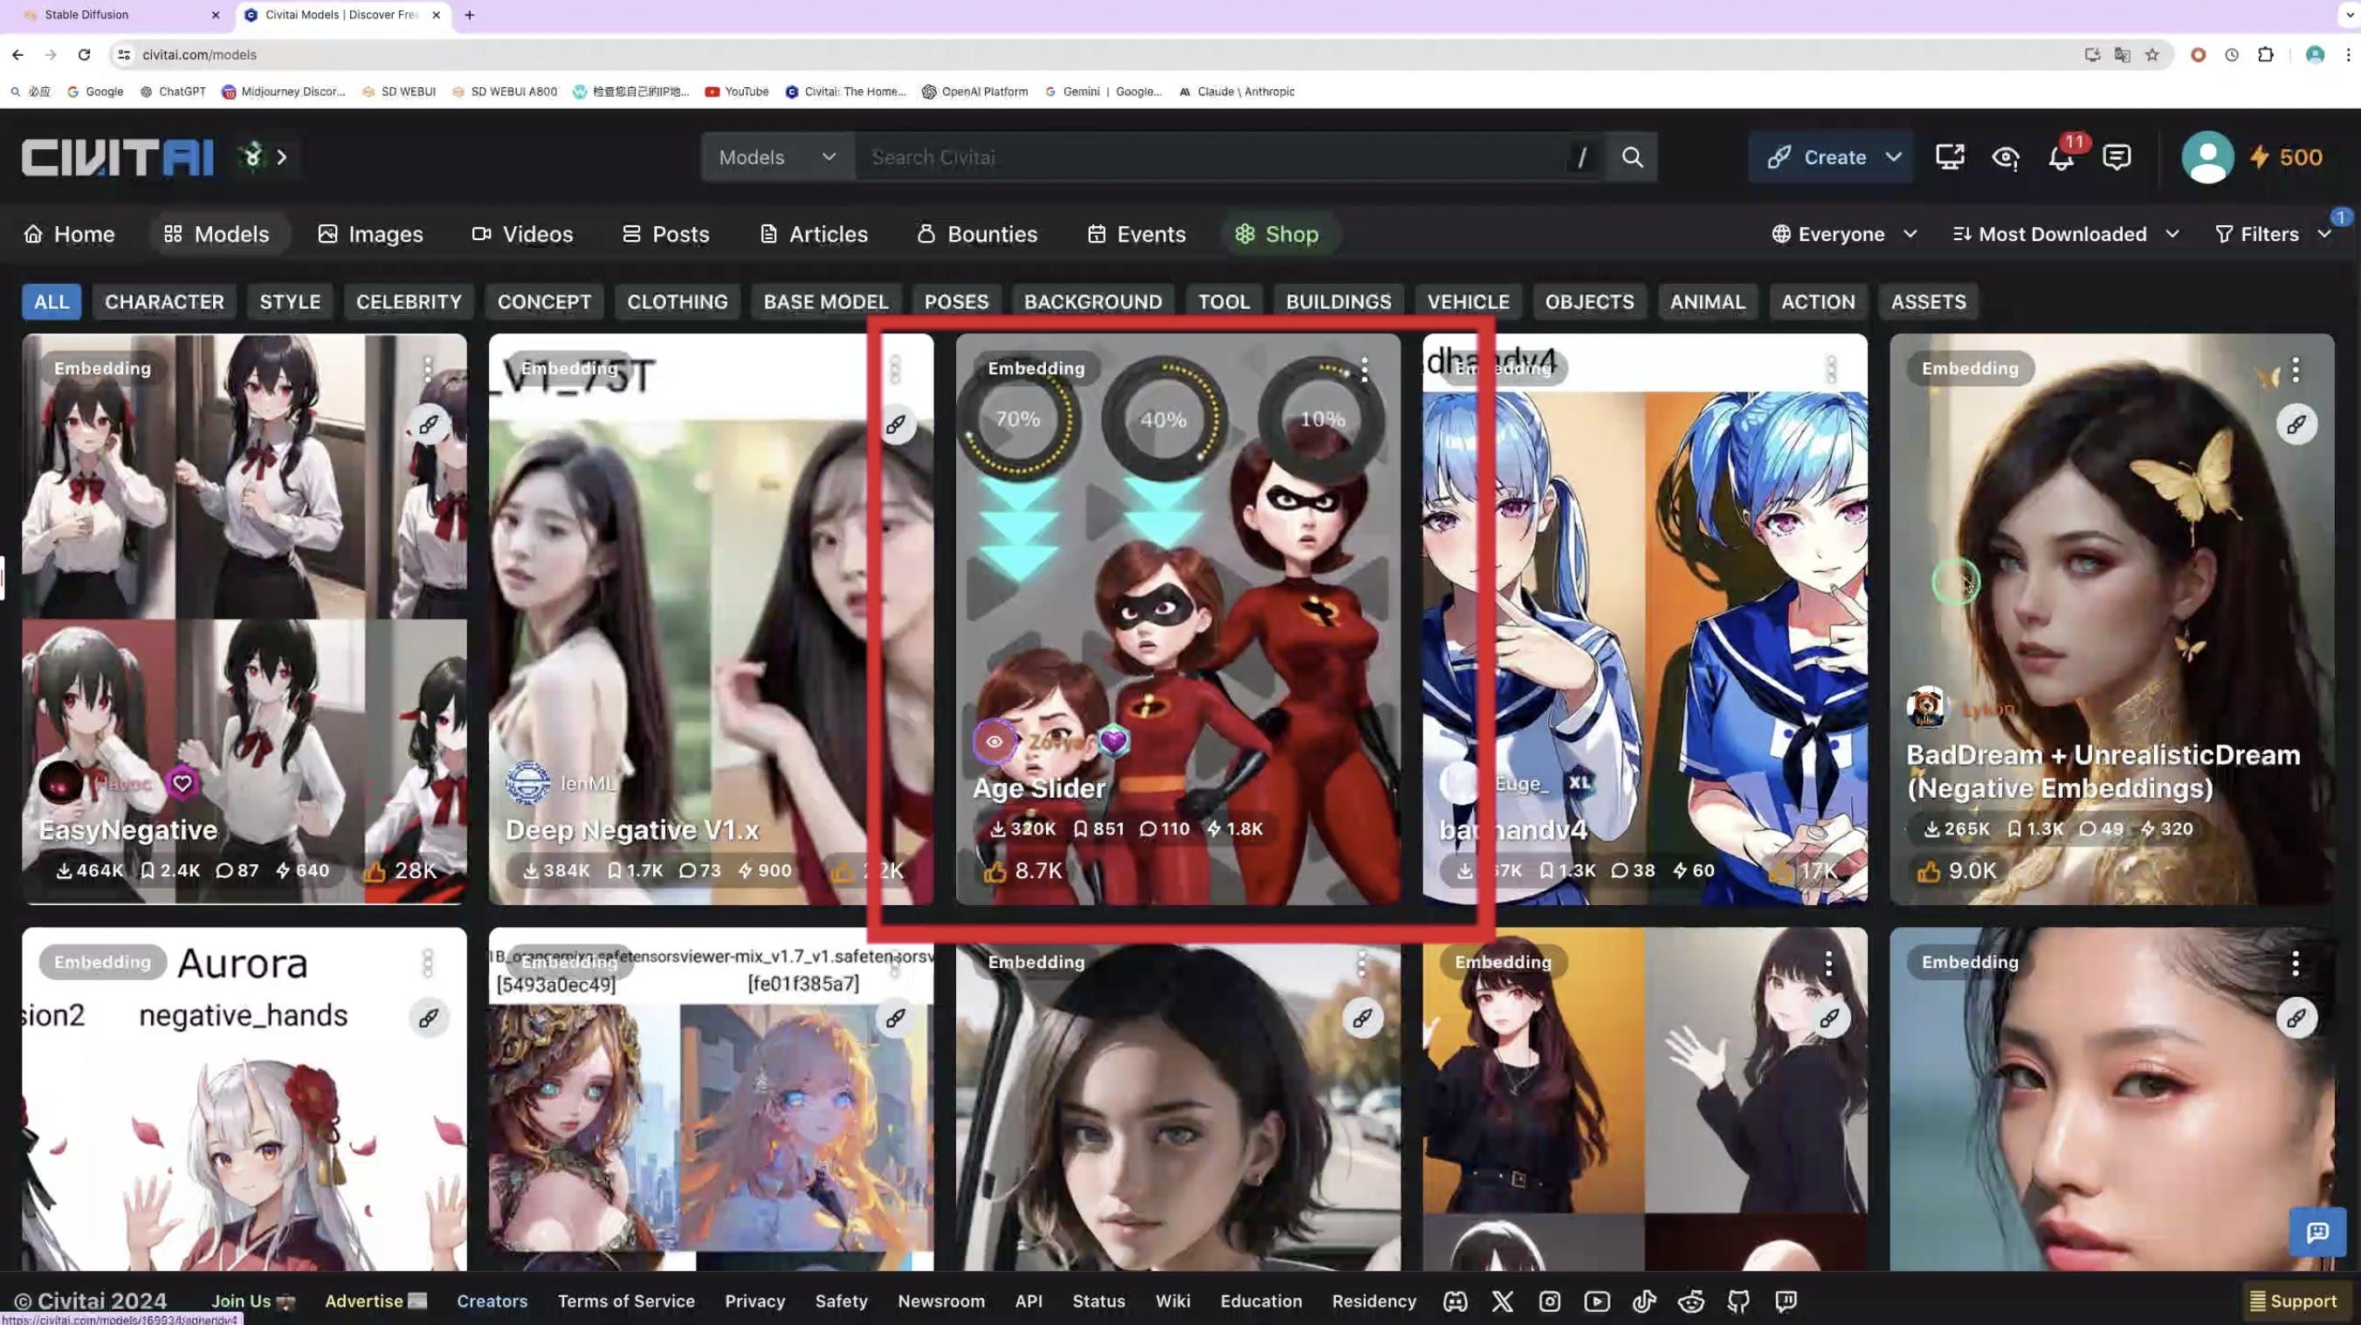Open the user avatar menu
The height and width of the screenshot is (1325, 2361).
(2207, 158)
